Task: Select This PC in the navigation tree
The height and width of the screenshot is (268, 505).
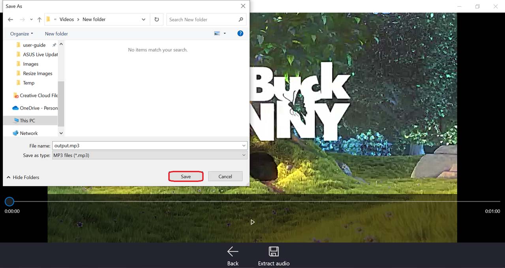Action: [27, 121]
